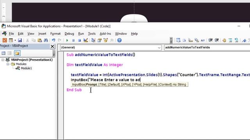
Task: Click View Object in Project panel
Action: click(x=9, y=53)
